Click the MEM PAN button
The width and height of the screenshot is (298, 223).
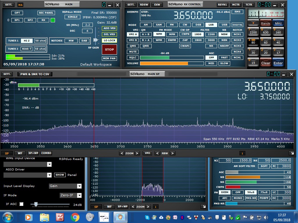pos(109,58)
